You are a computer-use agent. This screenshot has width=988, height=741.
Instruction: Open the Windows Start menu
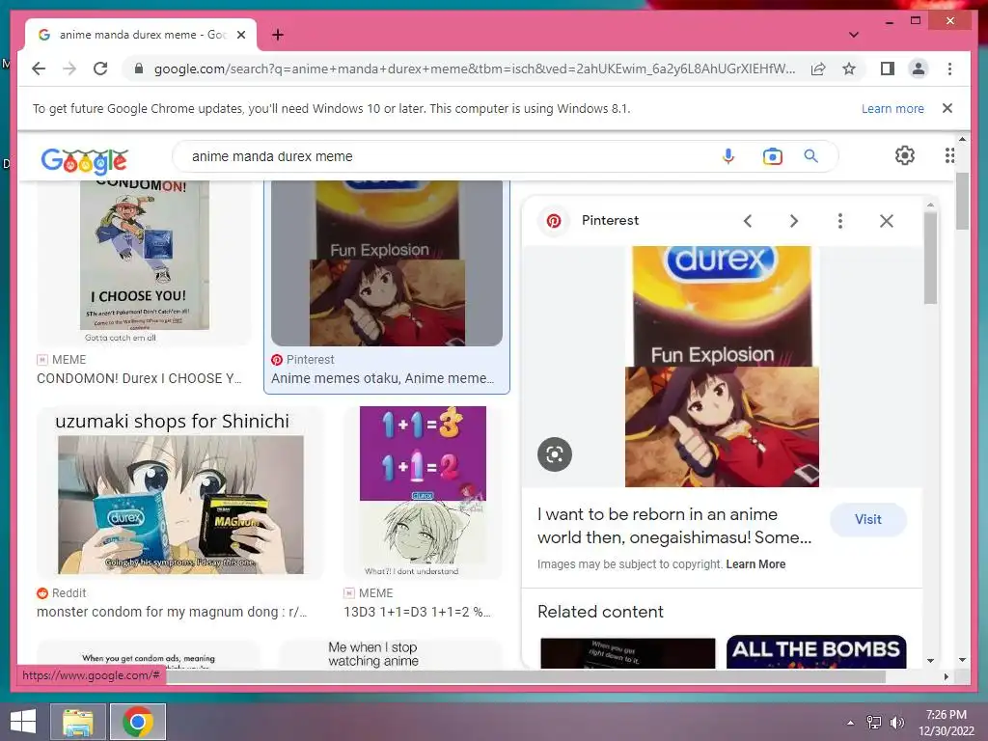(x=23, y=722)
